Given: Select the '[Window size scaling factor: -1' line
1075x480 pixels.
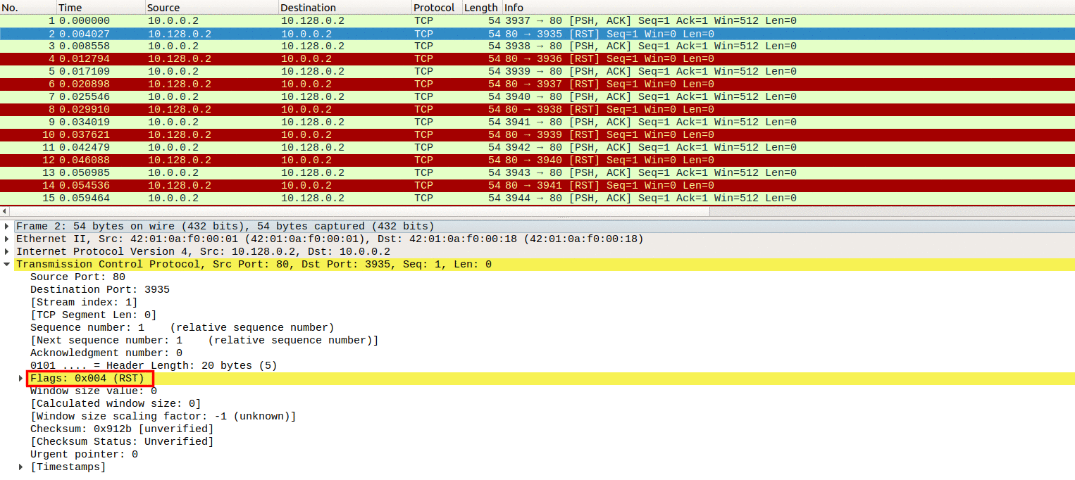Looking at the screenshot, I should click(163, 417).
